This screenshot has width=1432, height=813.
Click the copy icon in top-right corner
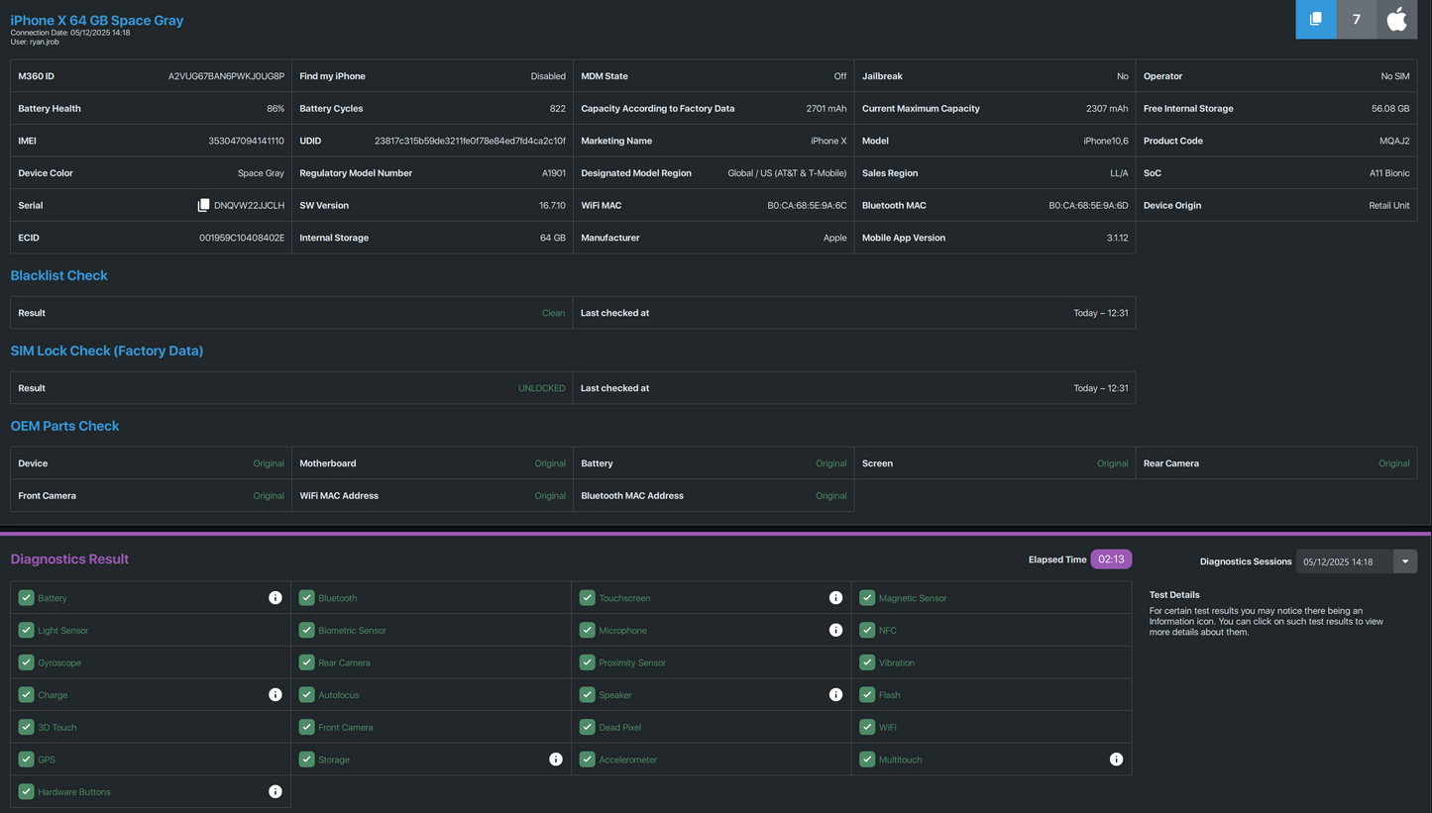click(1315, 20)
